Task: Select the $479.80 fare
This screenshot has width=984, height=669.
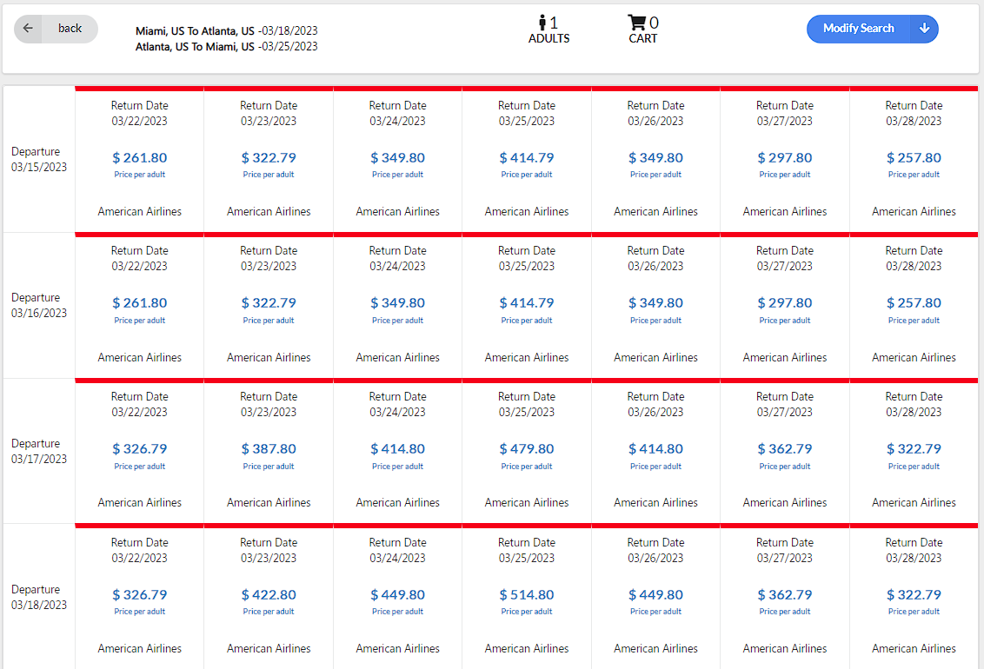Action: pyautogui.click(x=527, y=449)
